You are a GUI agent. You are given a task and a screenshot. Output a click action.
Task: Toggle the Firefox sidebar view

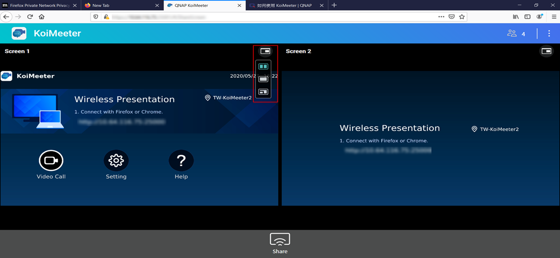tap(527, 17)
